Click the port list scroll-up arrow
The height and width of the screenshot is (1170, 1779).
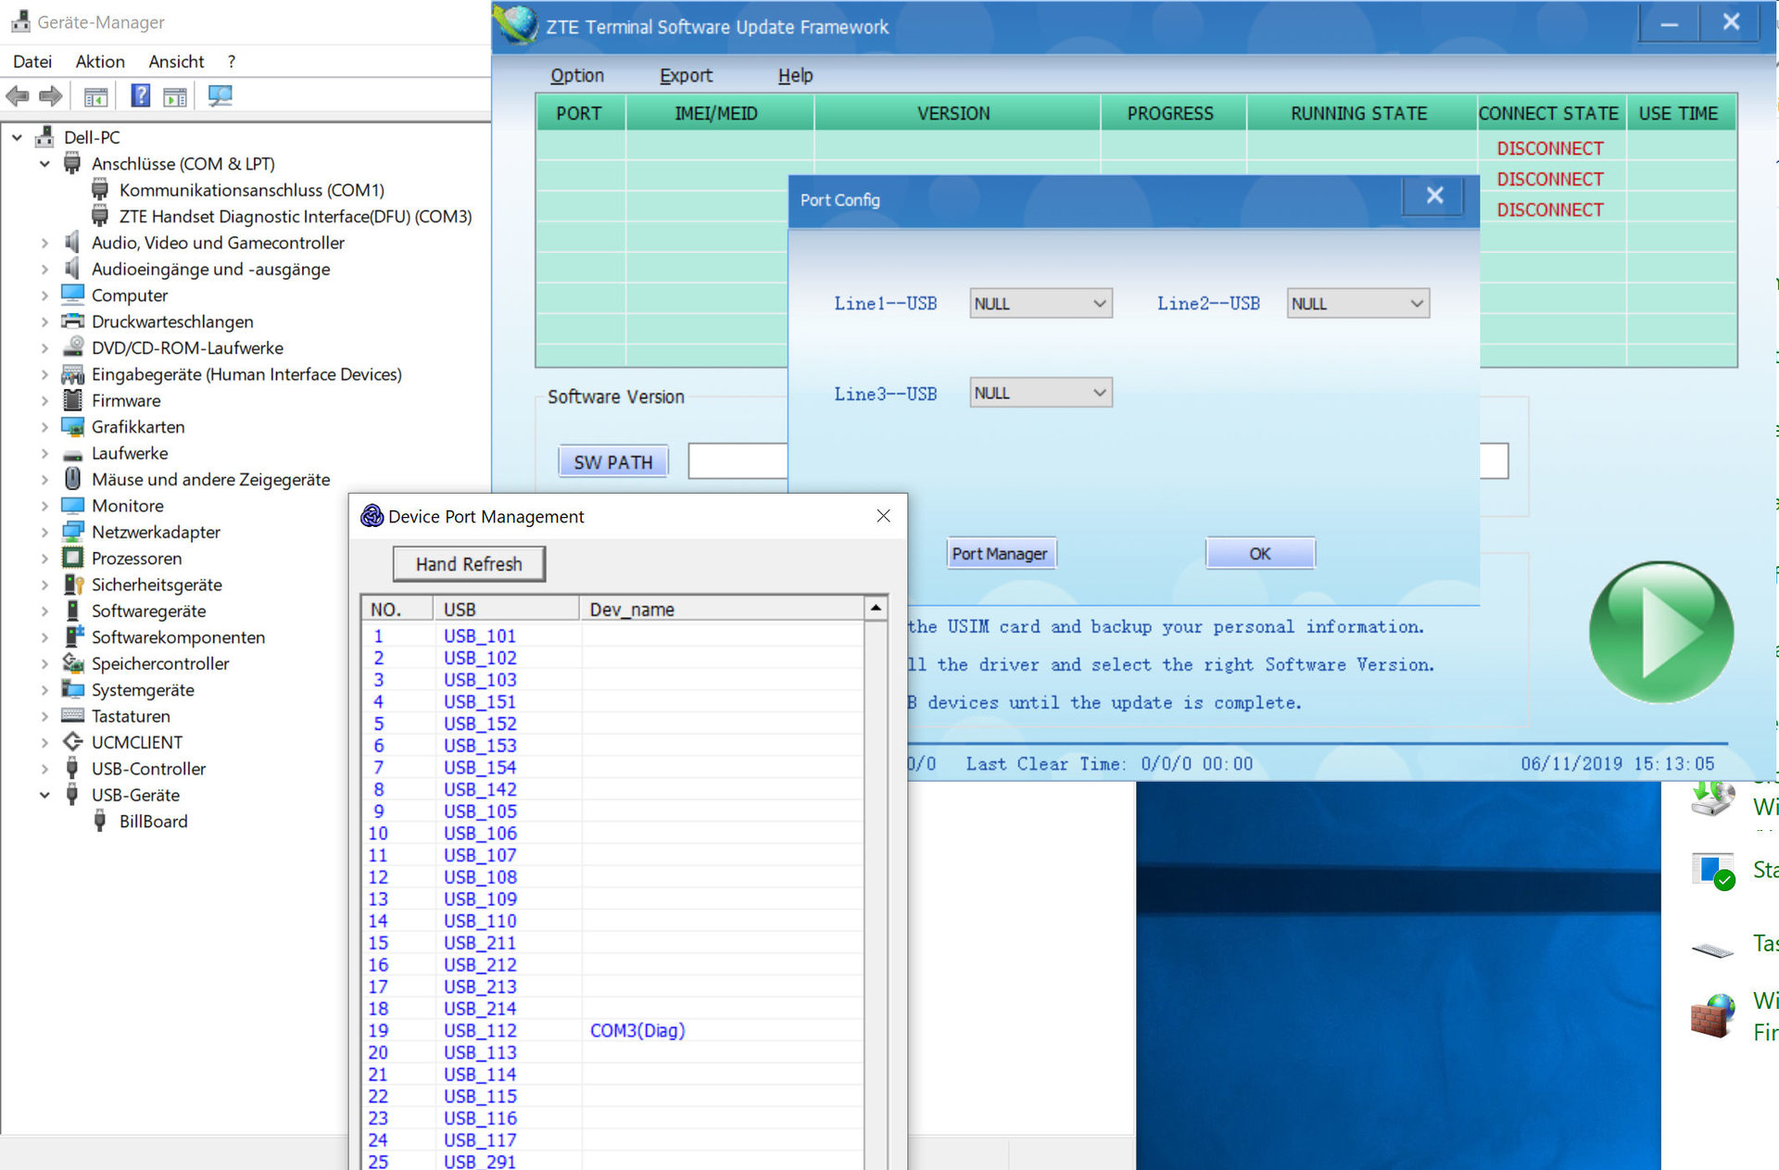click(x=876, y=608)
